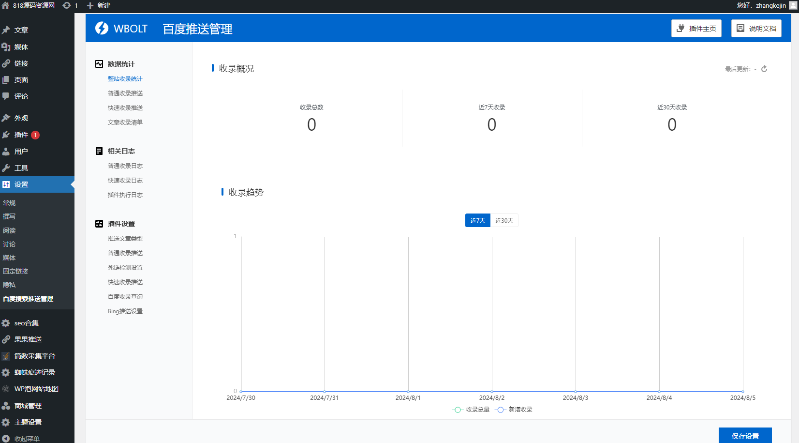Open 讨论 settings submenu link
This screenshot has width=799, height=443.
click(9, 244)
